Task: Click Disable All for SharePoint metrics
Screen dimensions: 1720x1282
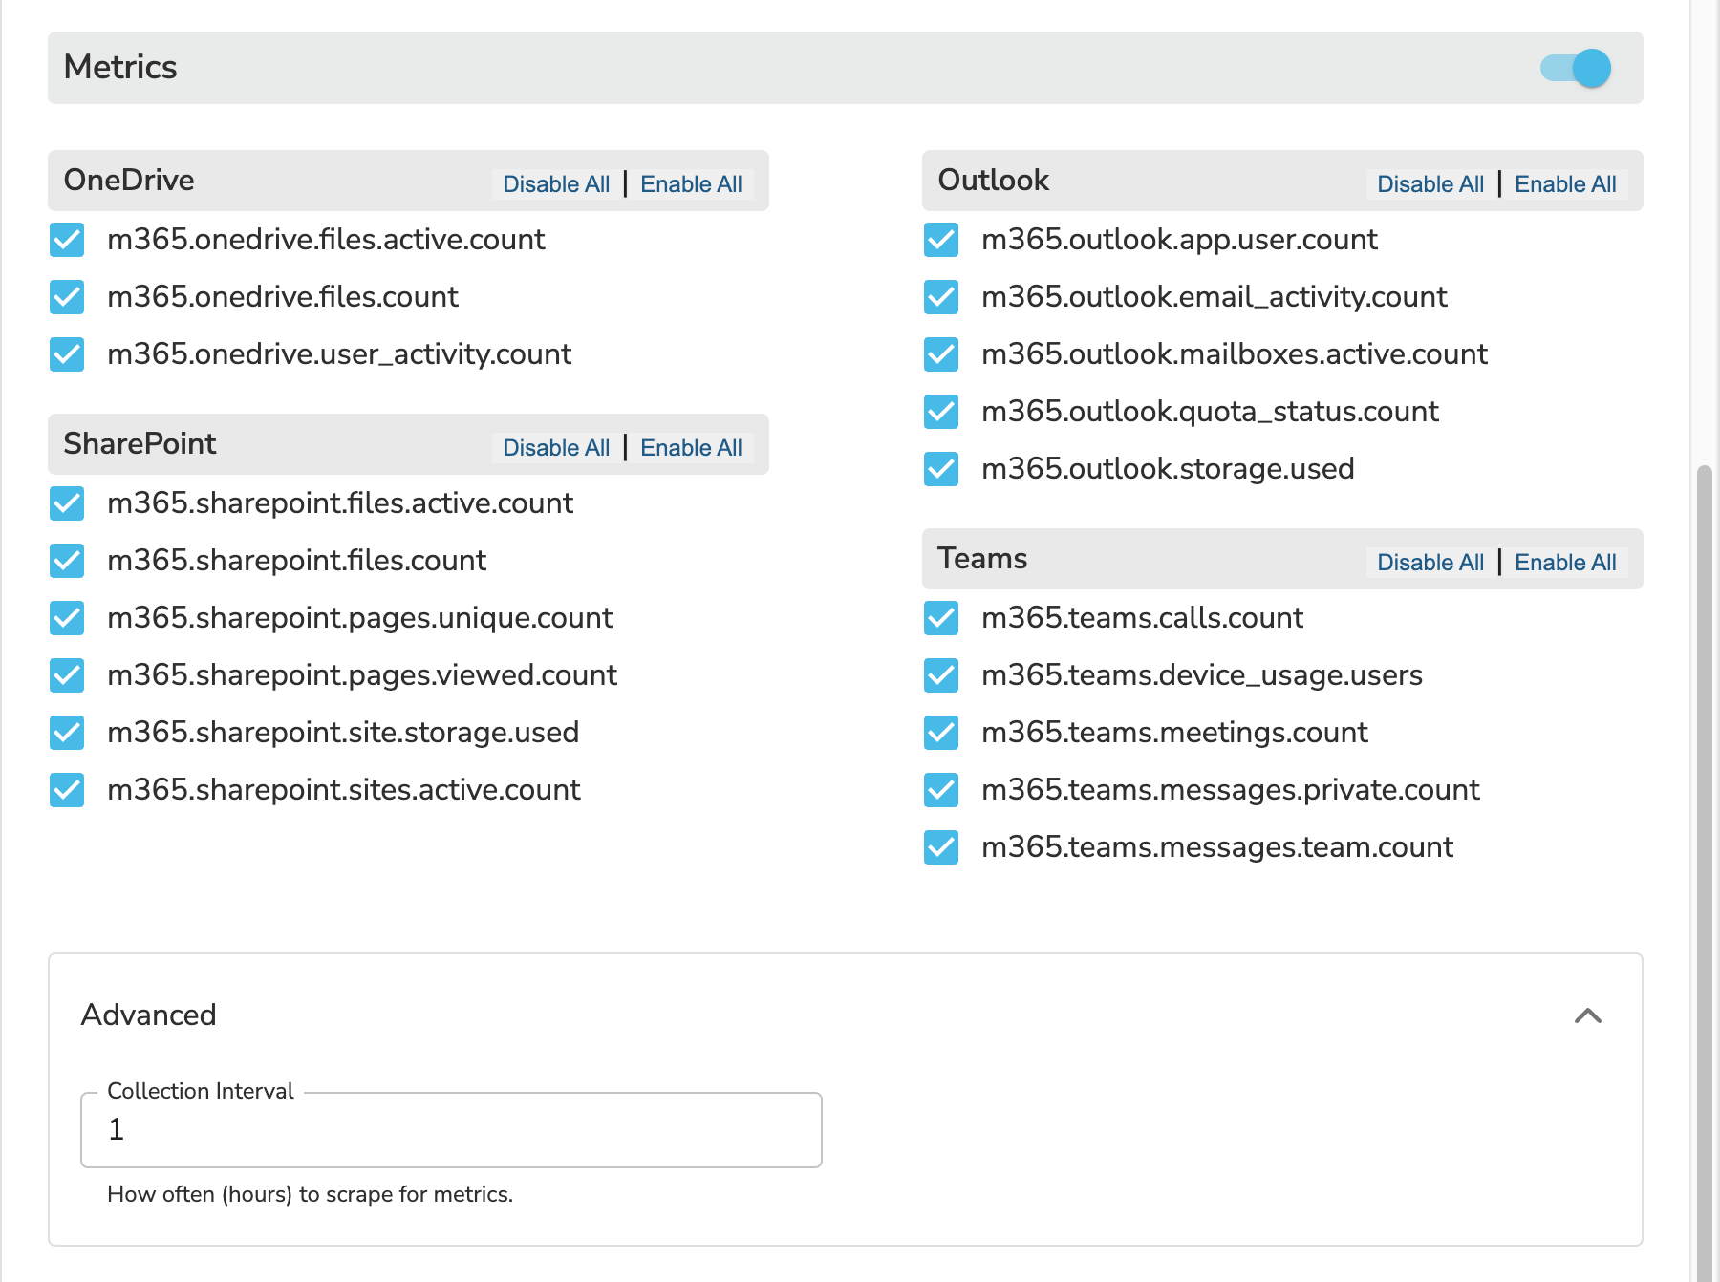Action: [556, 448]
